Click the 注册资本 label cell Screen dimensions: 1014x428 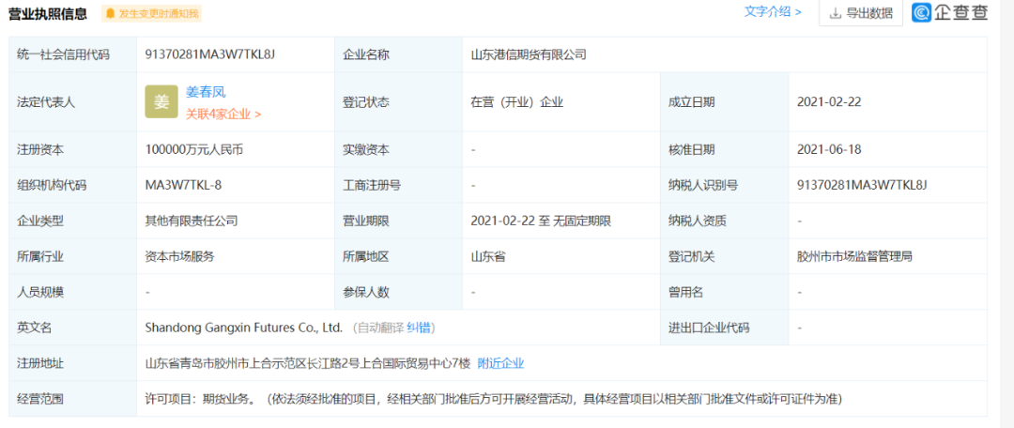pyautogui.click(x=73, y=149)
